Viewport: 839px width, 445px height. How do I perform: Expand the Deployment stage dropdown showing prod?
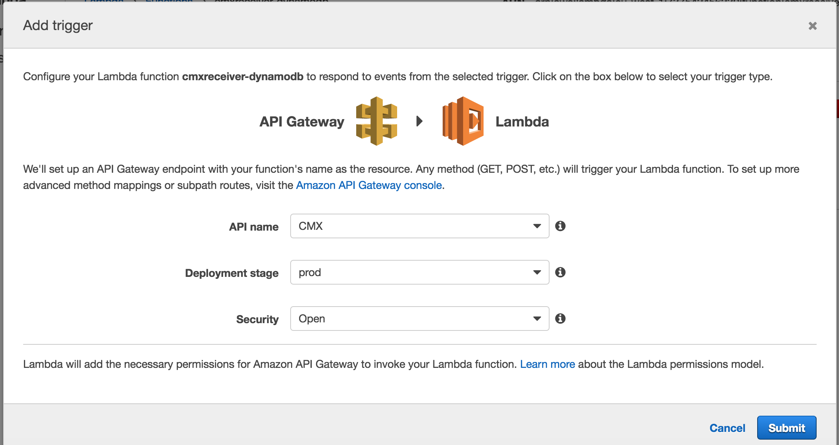click(419, 272)
